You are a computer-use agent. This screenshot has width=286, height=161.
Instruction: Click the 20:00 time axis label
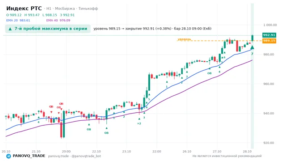[x=66, y=152]
